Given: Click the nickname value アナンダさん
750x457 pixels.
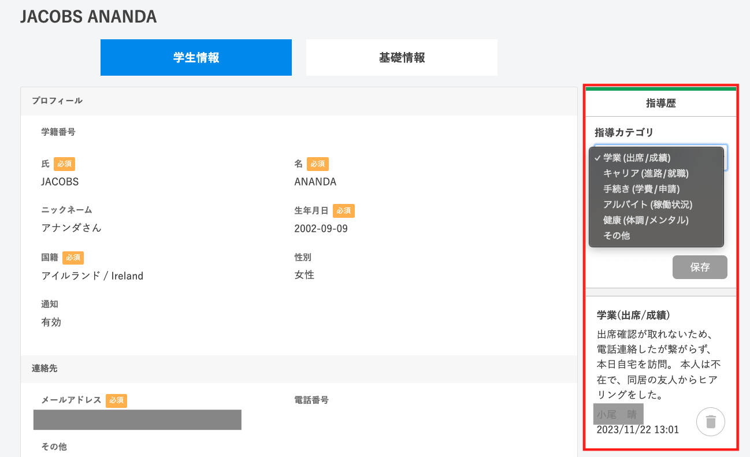Looking at the screenshot, I should pos(72,228).
